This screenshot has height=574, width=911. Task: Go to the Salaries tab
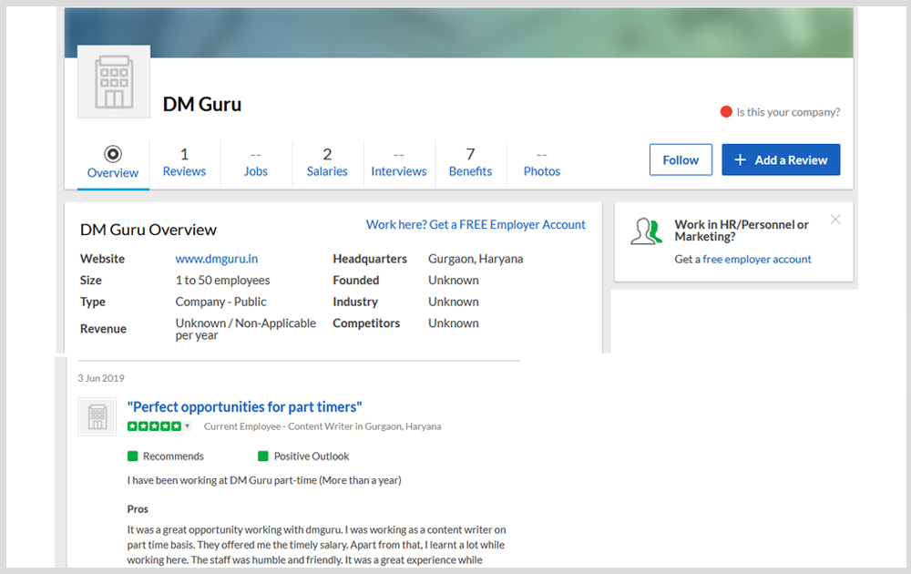327,164
